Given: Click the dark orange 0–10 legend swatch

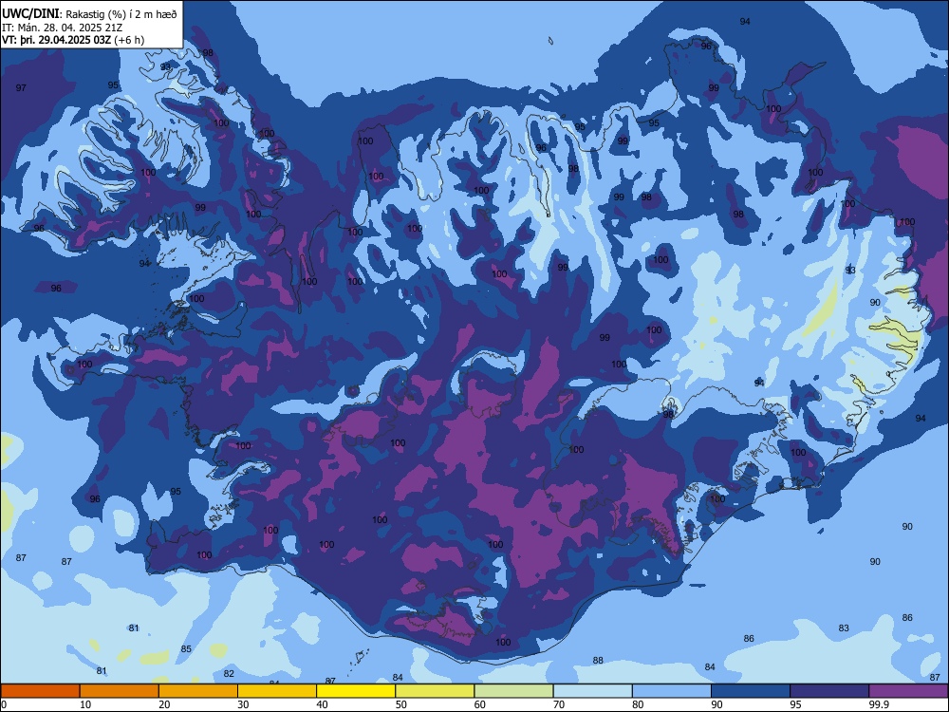Looking at the screenshot, I should point(40,690).
